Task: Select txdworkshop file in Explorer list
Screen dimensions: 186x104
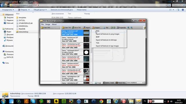Action: coord(22,32)
